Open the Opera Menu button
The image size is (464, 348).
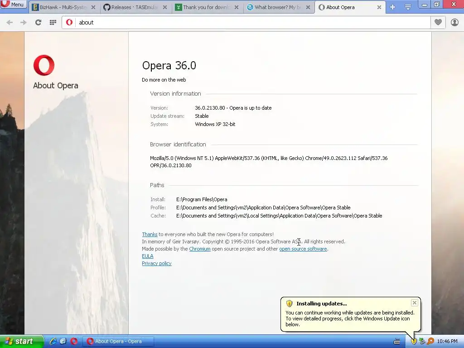[x=13, y=4]
